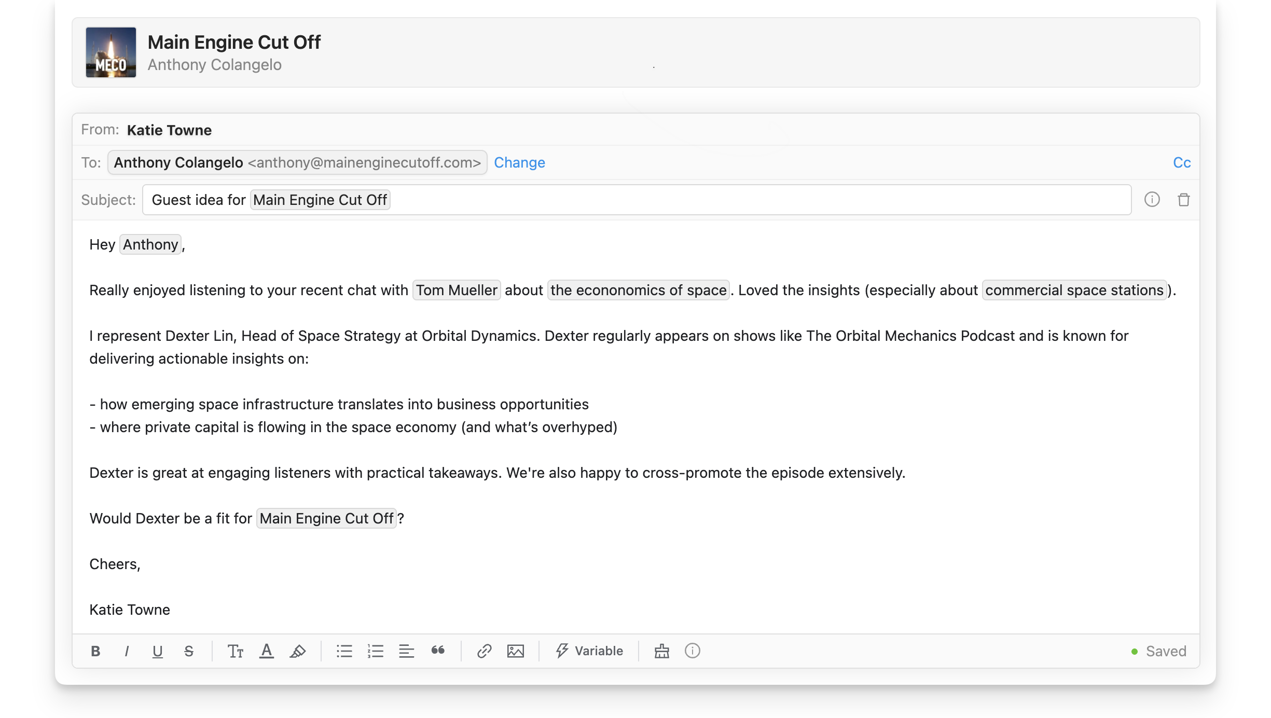Click the info icon in the formatting toolbar
This screenshot has height=718, width=1271.
(693, 651)
